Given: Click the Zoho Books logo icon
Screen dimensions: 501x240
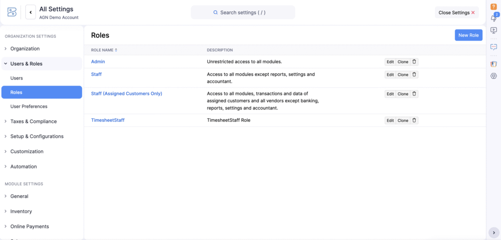Looking at the screenshot, I should point(12,12).
